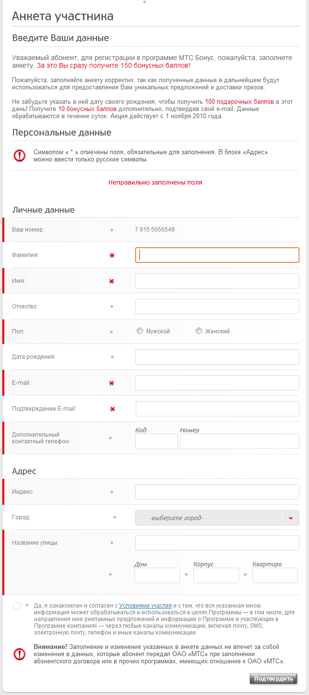Image resolution: width=309 pixels, height=695 pixels.
Task: Click the Квартира input box
Action: pyautogui.click(x=275, y=575)
